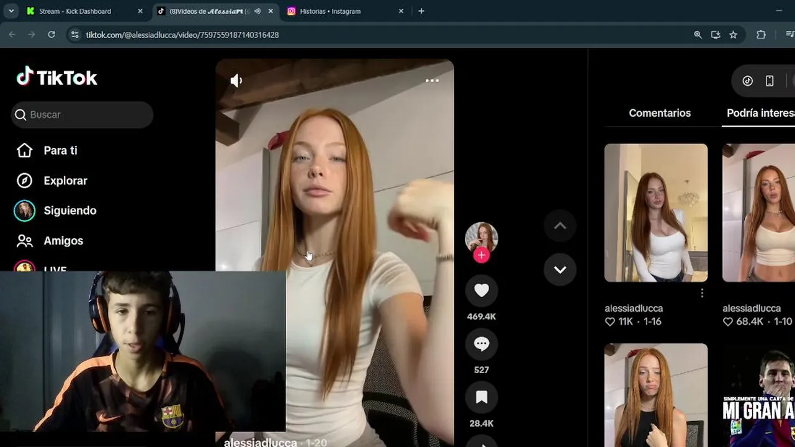Open the Amigos page
795x447 pixels.
point(63,240)
